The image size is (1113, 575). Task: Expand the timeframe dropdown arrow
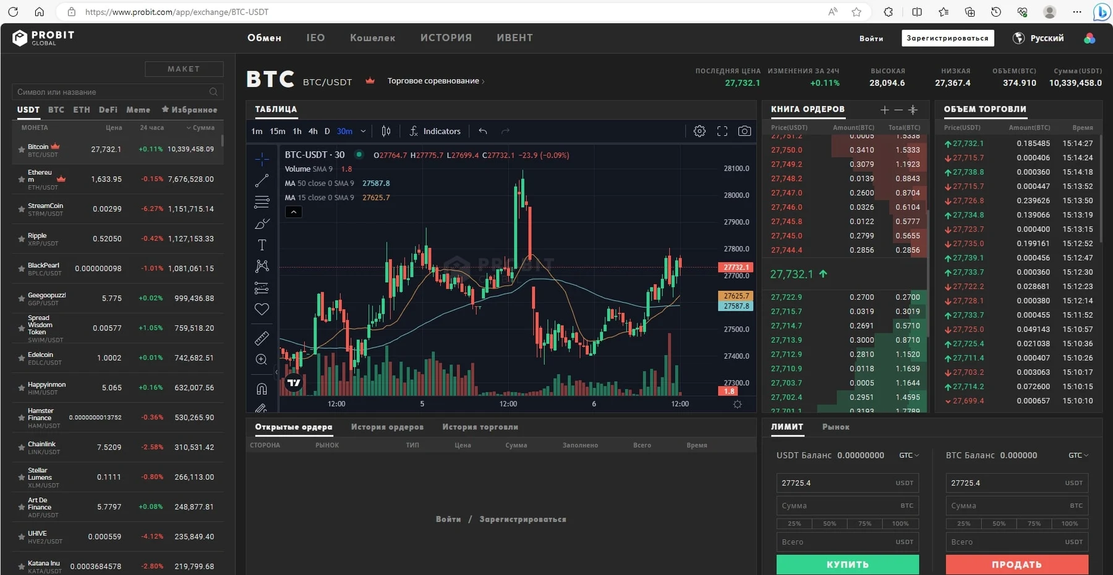pos(363,132)
